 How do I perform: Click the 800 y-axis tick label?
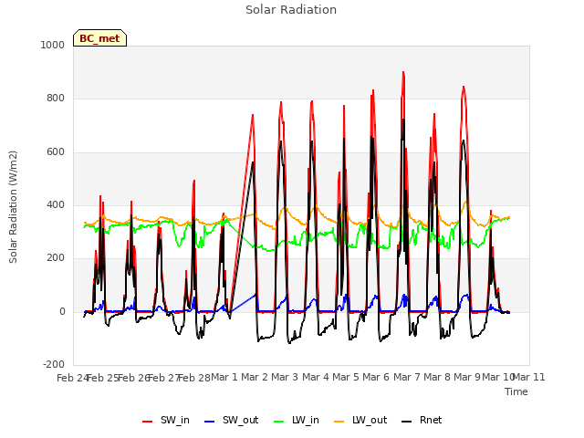56,99
